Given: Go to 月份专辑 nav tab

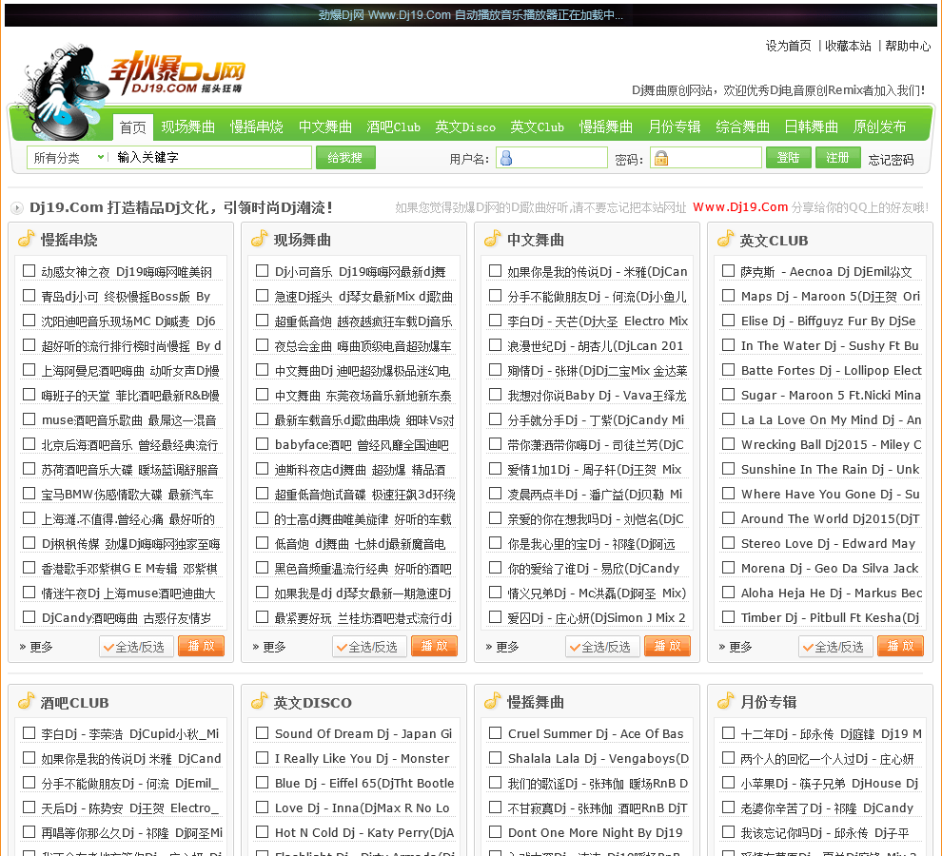Looking at the screenshot, I should point(674,126).
